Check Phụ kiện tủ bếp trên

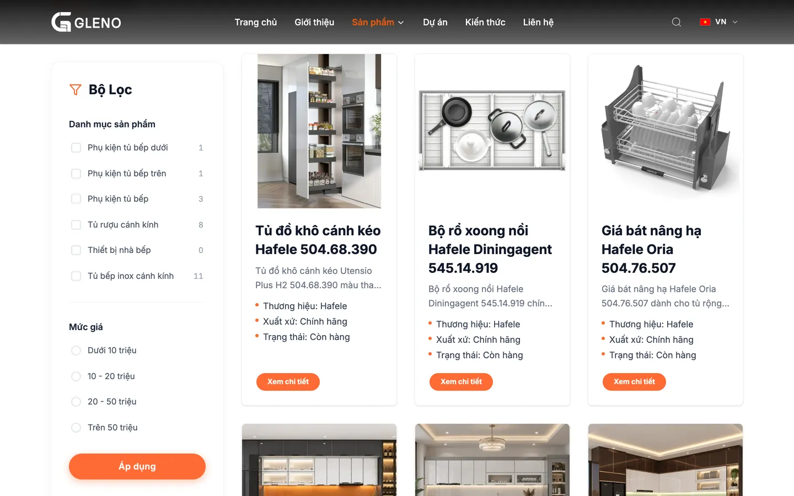[76, 174]
